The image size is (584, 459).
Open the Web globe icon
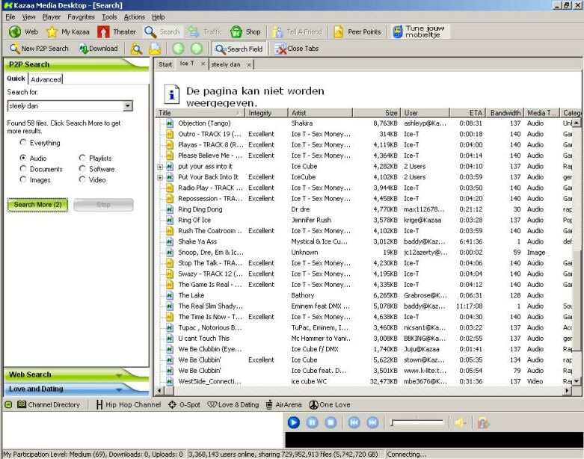(x=15, y=31)
